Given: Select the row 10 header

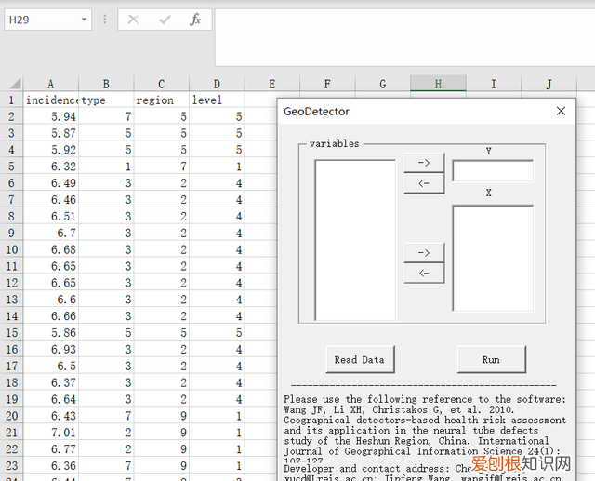Looking at the screenshot, I should pyautogui.click(x=11, y=249).
